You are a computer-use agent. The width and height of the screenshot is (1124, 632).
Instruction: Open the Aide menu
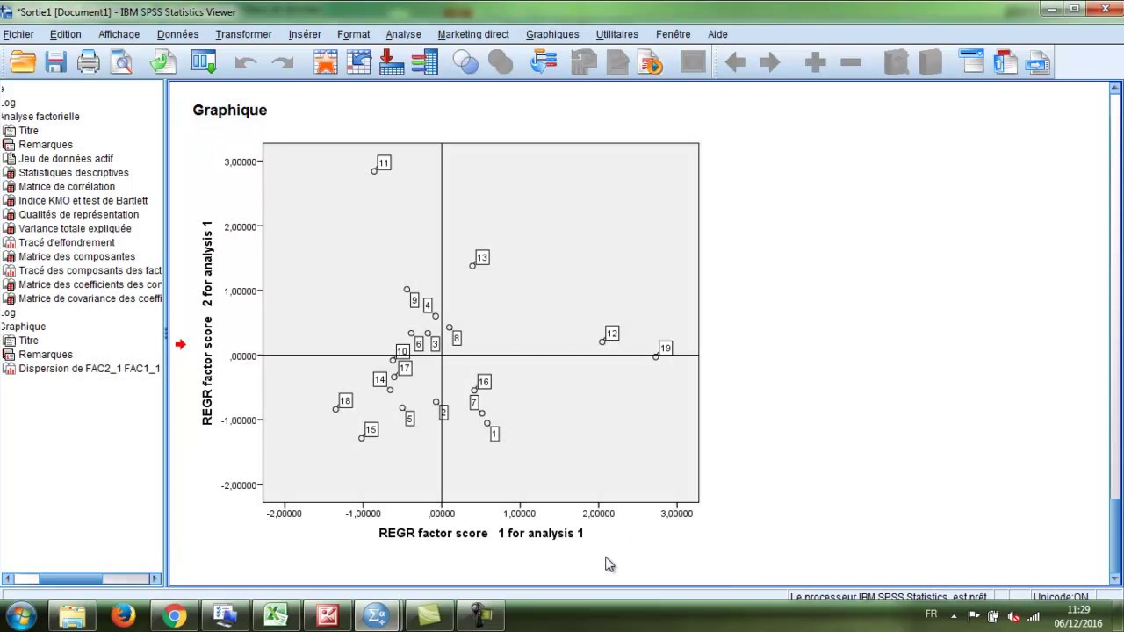(x=717, y=34)
